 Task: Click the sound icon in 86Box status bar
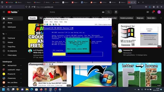pyautogui.click(x=52, y=64)
